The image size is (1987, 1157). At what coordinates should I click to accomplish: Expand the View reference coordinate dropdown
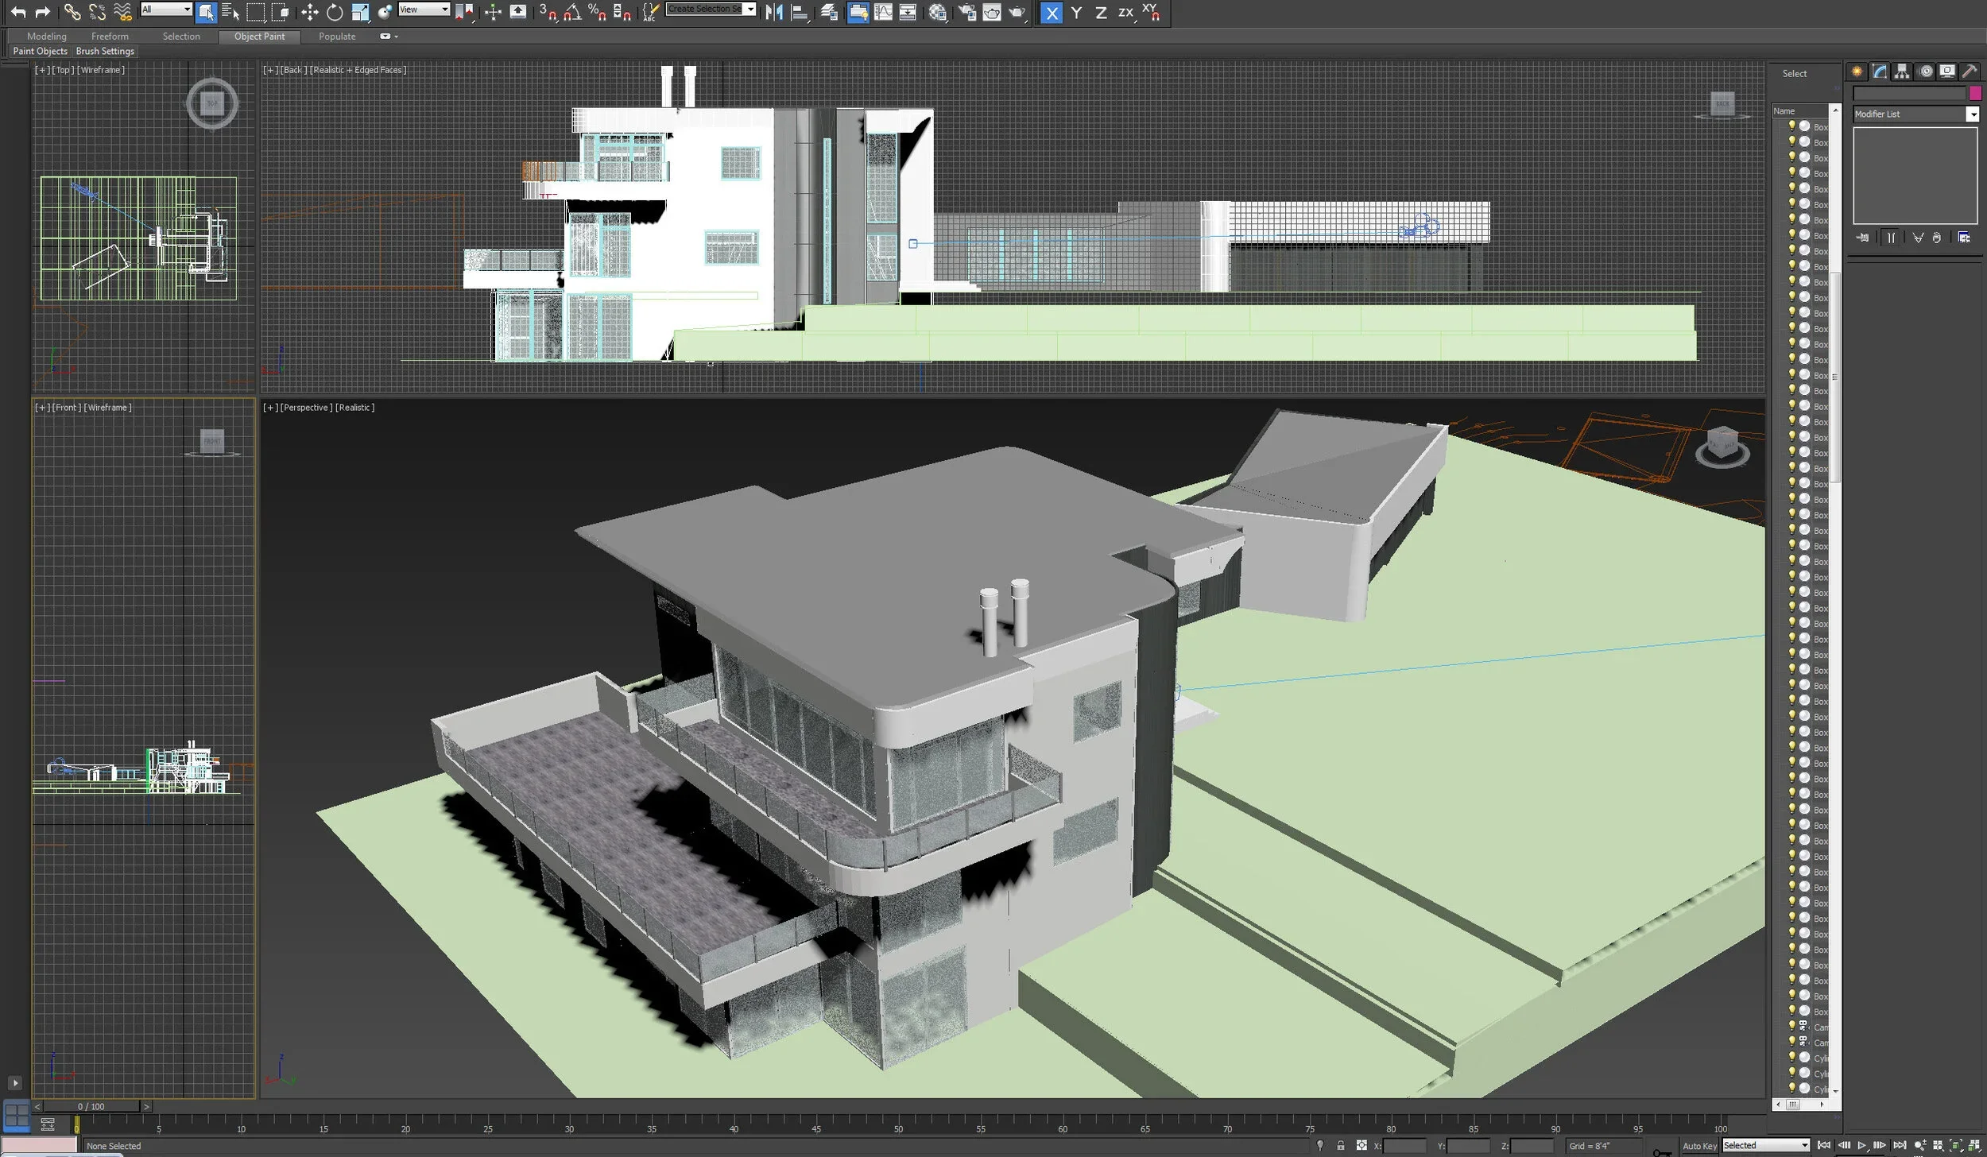coord(444,10)
